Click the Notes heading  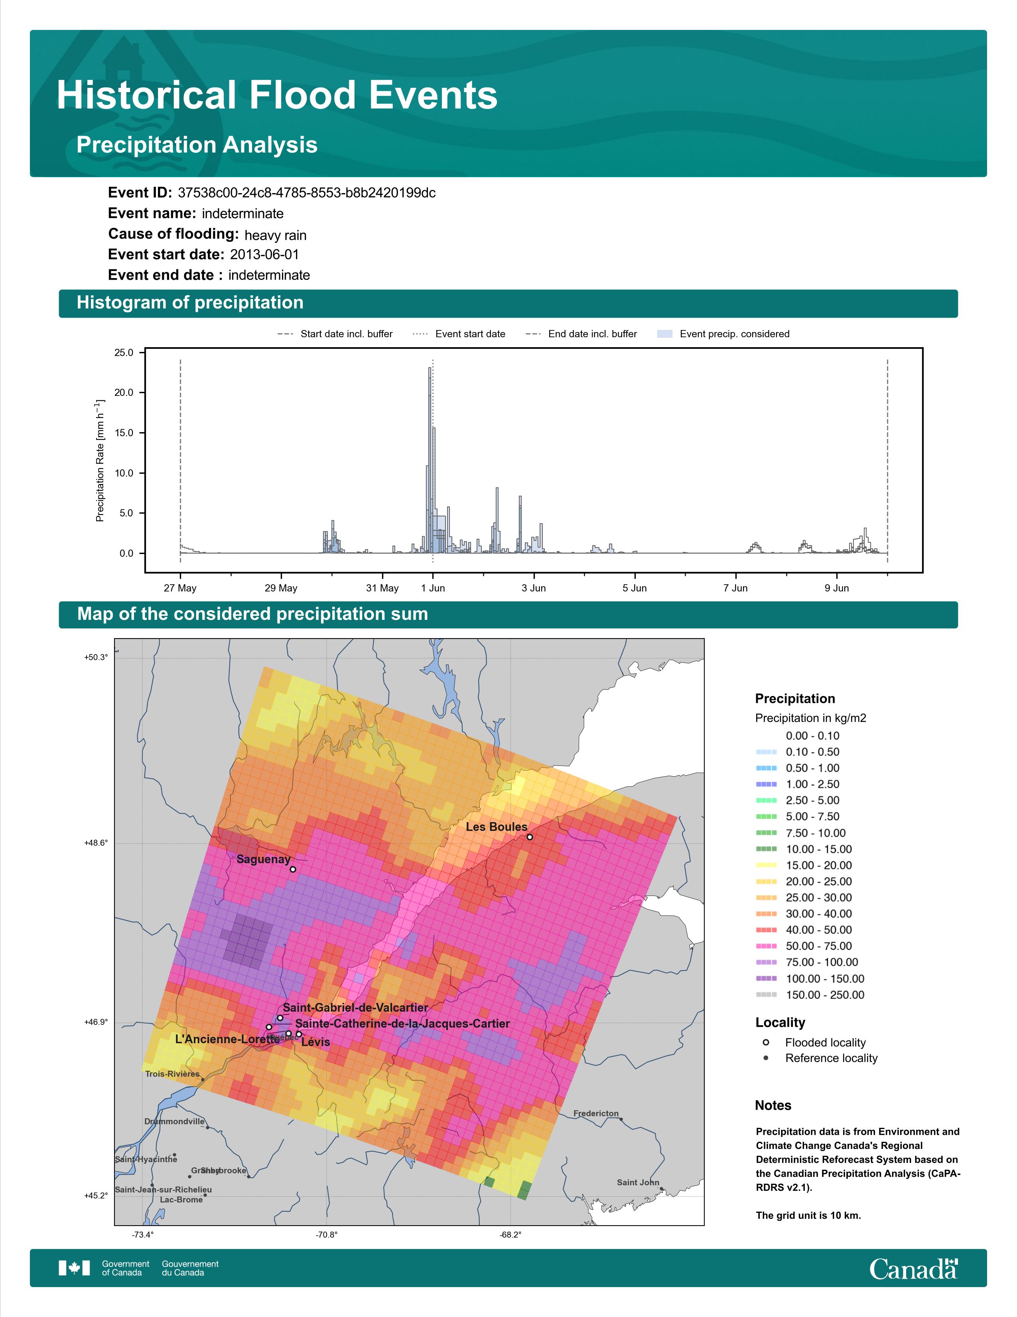773,1105
